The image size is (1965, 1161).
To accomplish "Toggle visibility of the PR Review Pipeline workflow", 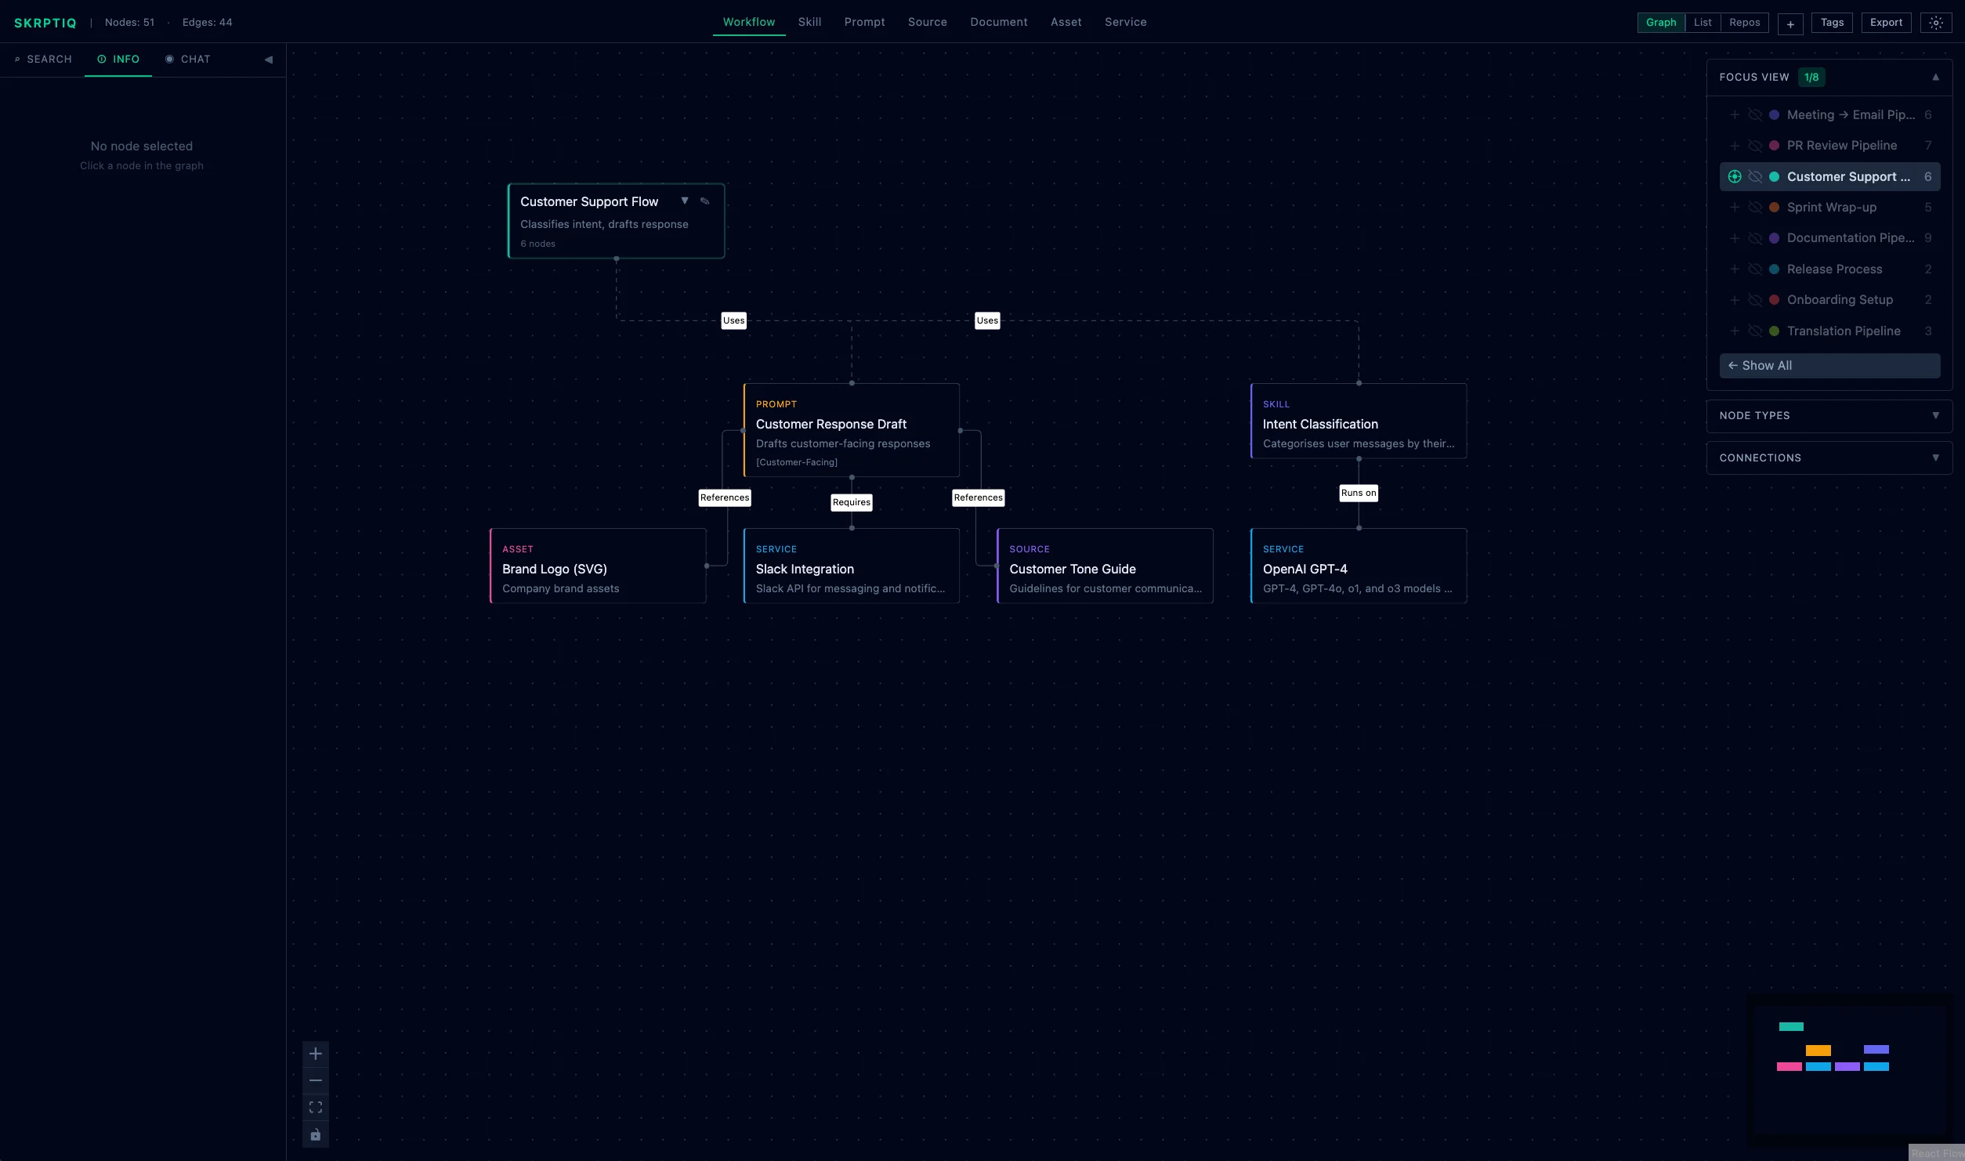I will pos(1755,145).
